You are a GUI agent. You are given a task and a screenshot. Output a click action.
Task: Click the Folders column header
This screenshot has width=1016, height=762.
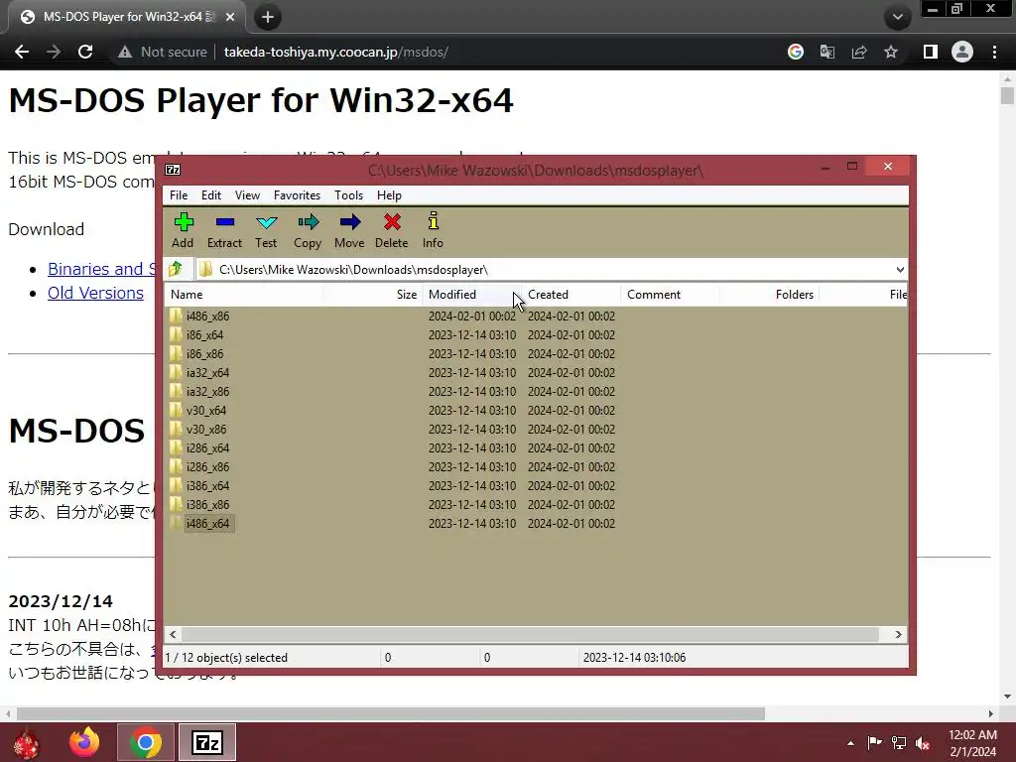click(769, 294)
